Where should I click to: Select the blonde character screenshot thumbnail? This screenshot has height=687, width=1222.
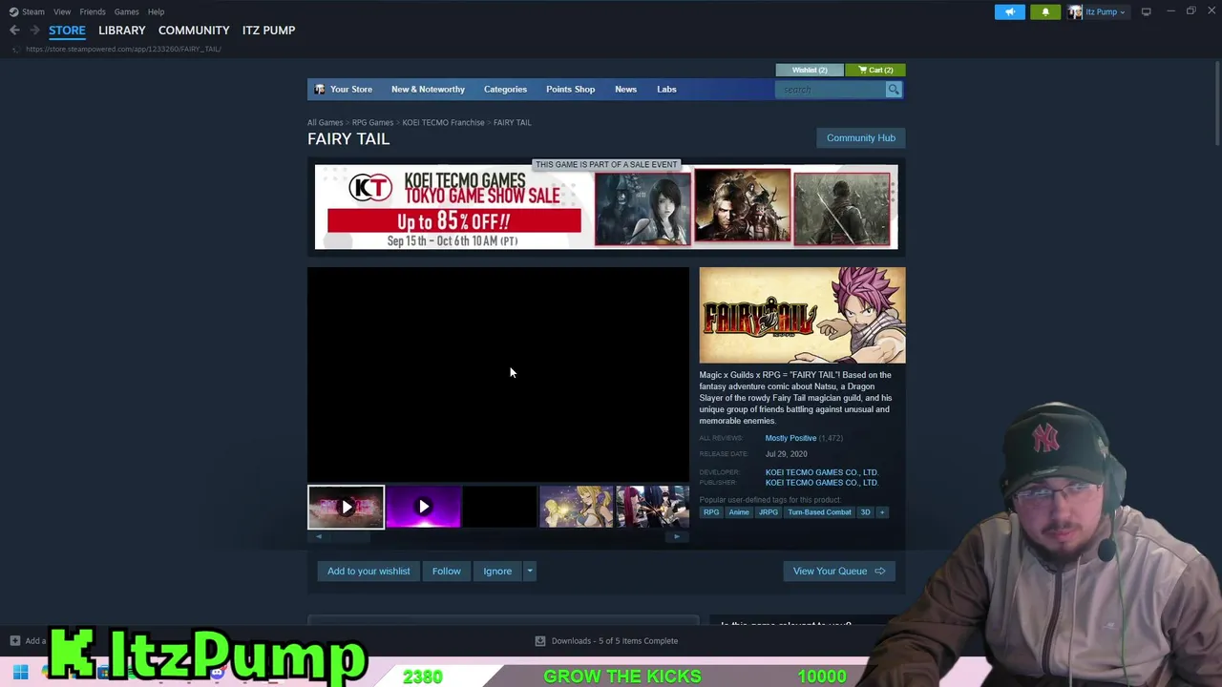(576, 508)
